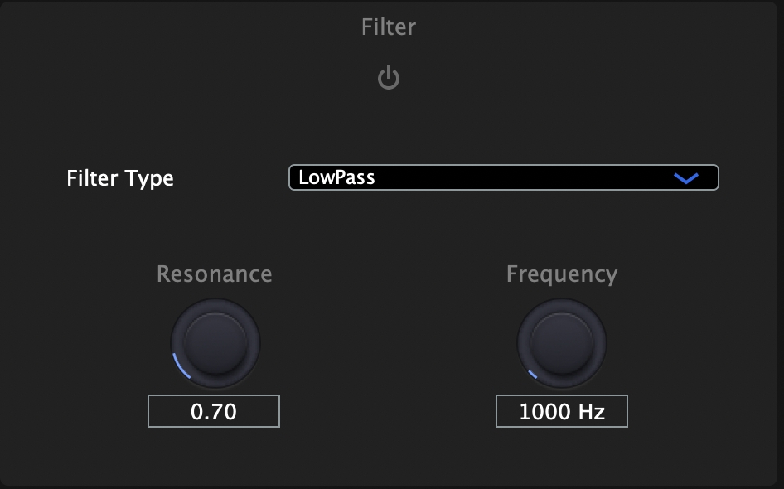The width and height of the screenshot is (784, 489).
Task: Click the Filter section title
Action: (x=389, y=27)
